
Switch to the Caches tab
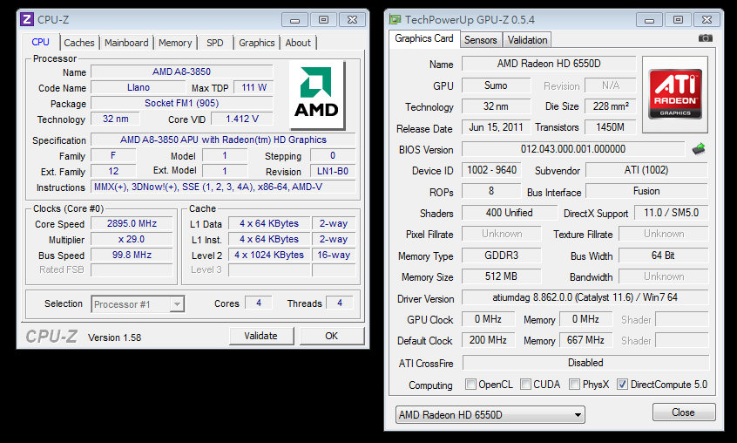tap(79, 43)
